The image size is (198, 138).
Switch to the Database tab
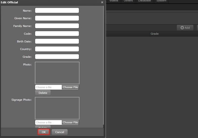(x=144, y=1)
